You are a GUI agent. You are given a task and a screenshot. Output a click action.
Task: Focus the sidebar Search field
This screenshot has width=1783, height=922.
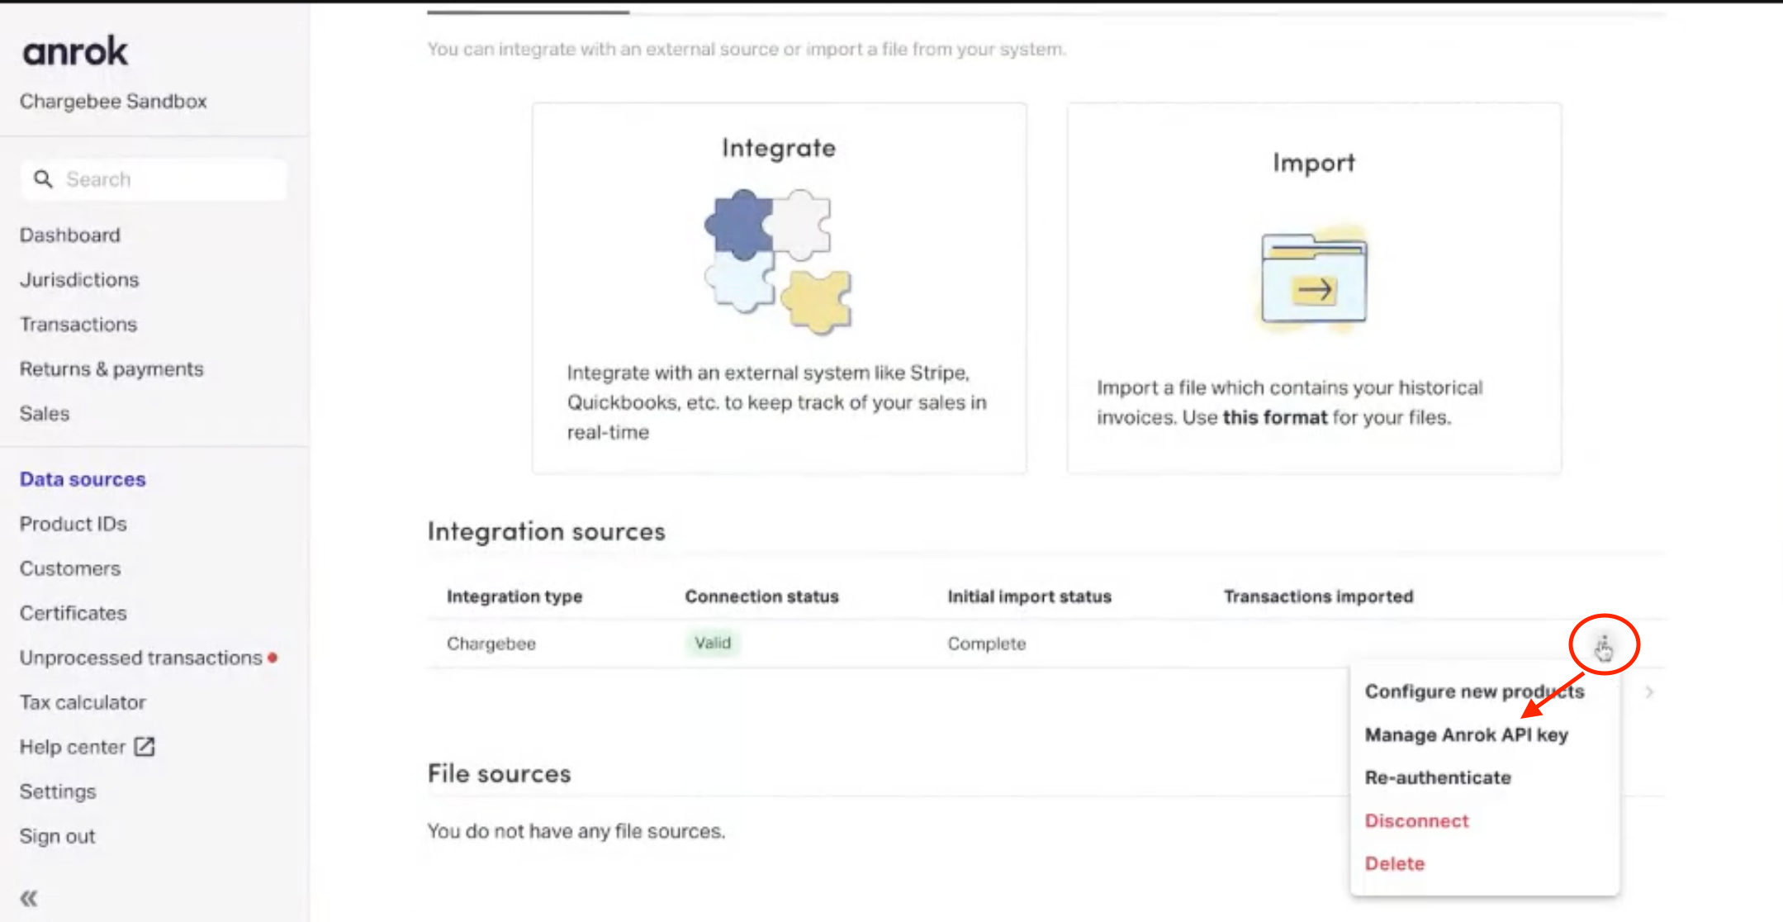(165, 179)
